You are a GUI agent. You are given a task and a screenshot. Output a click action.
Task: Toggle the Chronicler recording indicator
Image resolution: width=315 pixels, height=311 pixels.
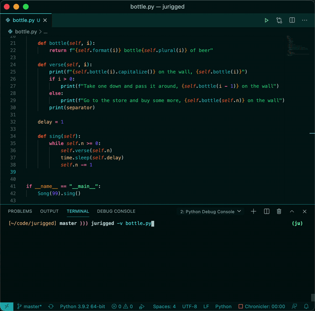pyautogui.click(x=262, y=306)
